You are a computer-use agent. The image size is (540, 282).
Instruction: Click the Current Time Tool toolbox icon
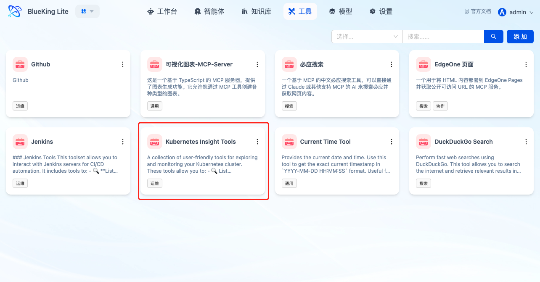289,142
